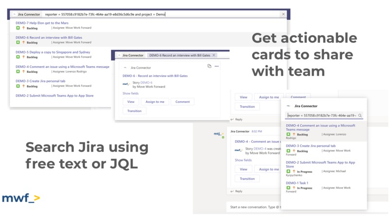Click Assign to me on the DEMO-6 card
This screenshot has height=220, width=392.
155,102
